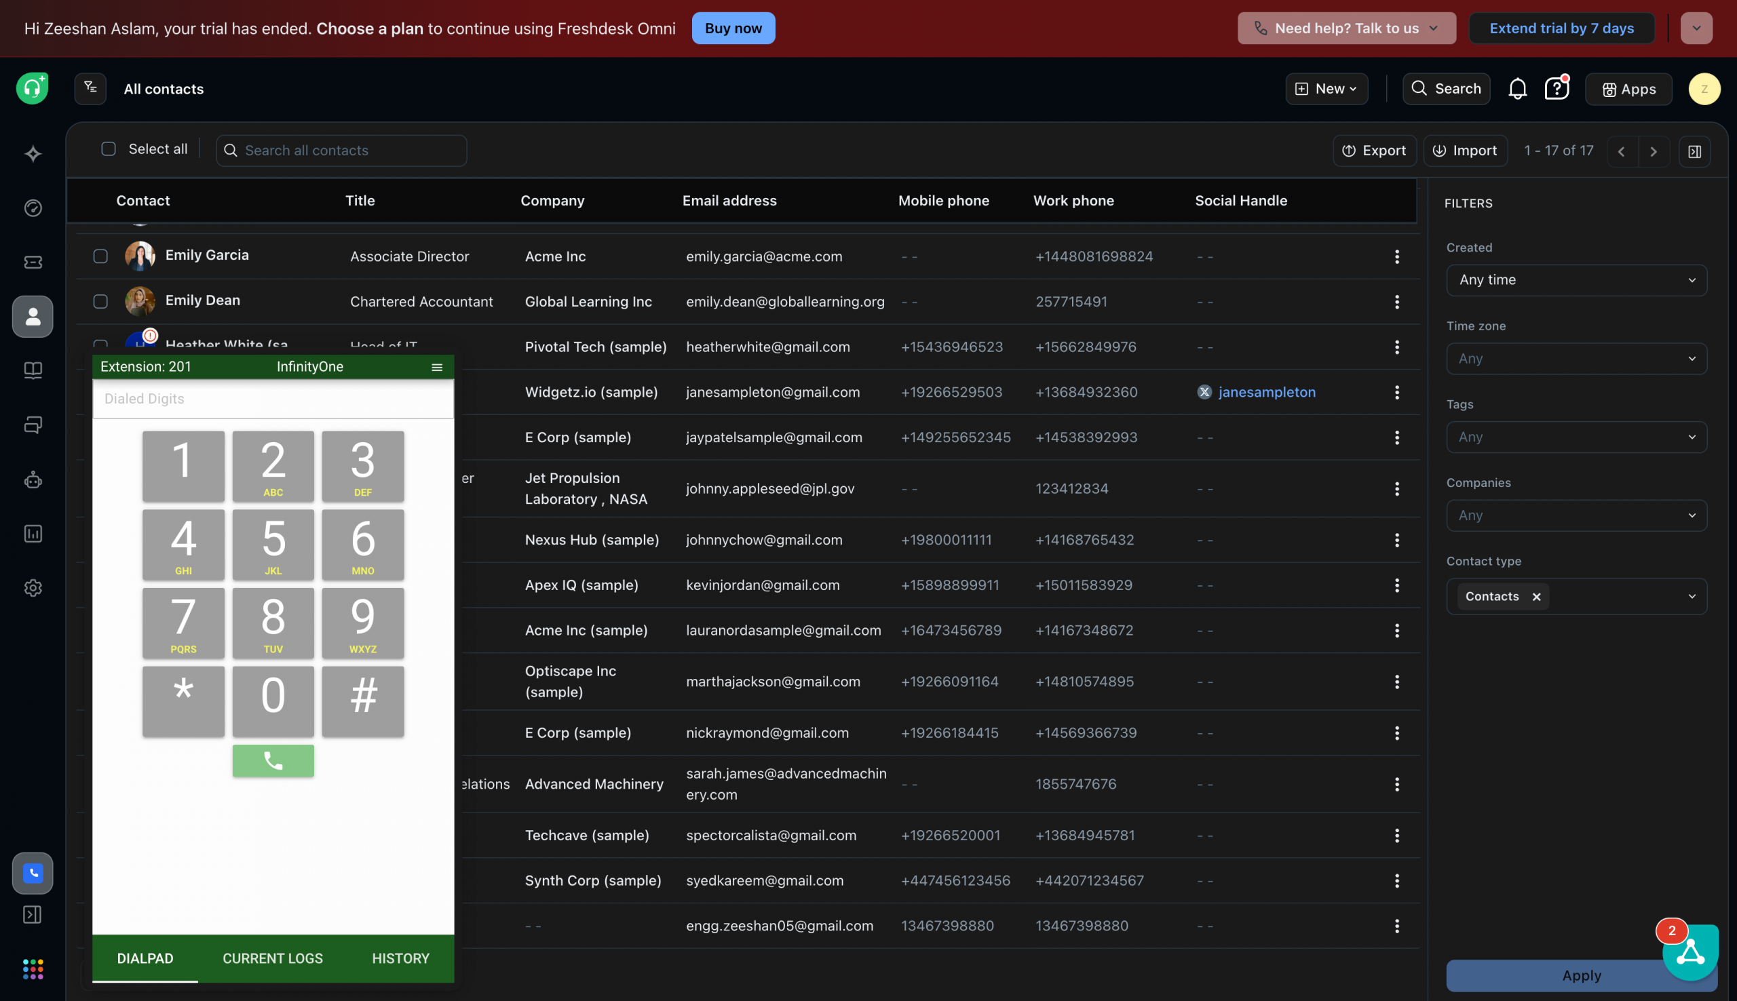The image size is (1737, 1001).
Task: Switch to the DIALPAD tab
Action: [145, 958]
